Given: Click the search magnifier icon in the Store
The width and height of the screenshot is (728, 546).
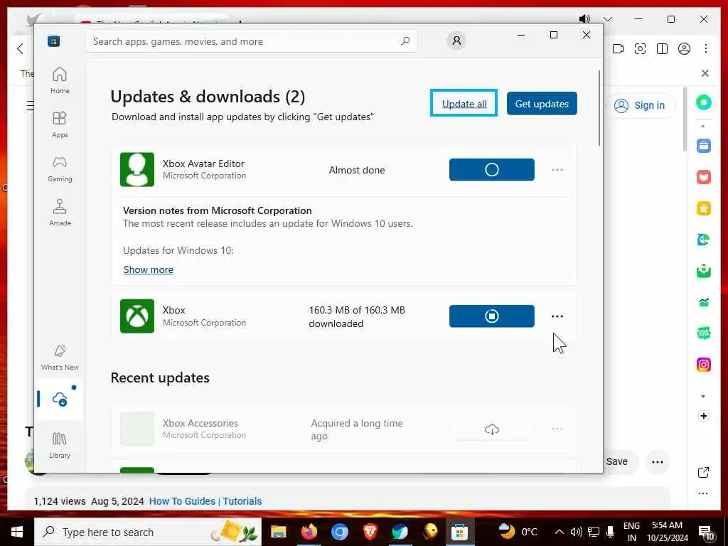Looking at the screenshot, I should [405, 41].
